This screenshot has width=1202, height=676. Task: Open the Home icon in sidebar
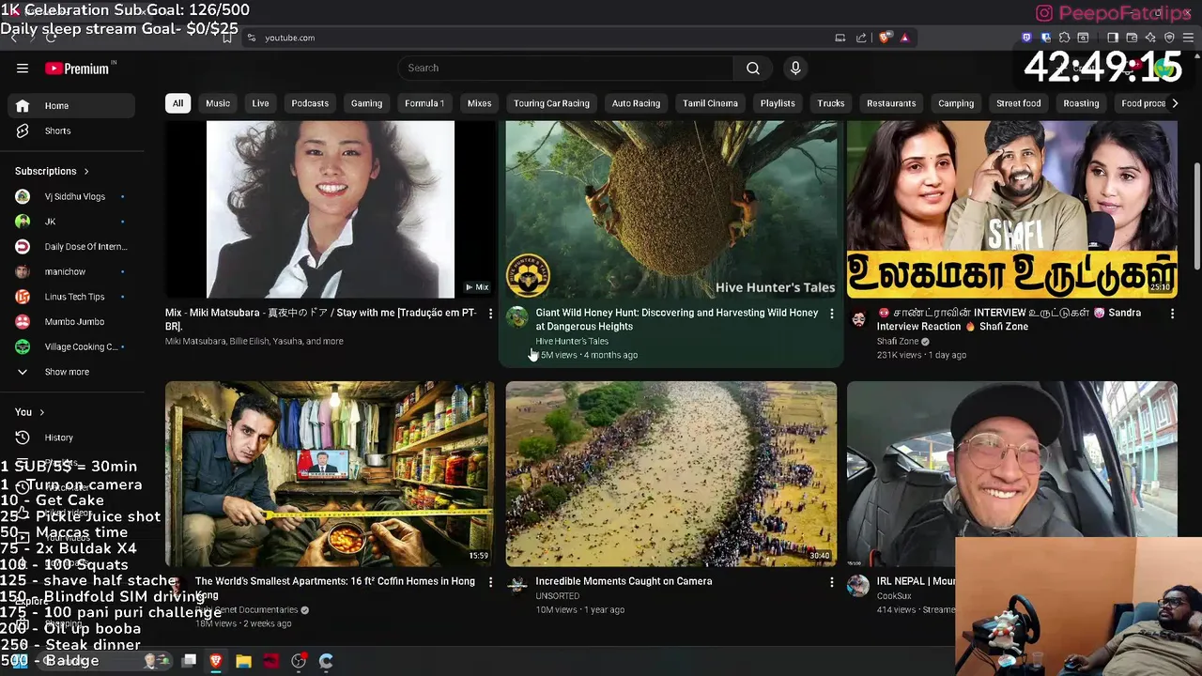pos(23,106)
